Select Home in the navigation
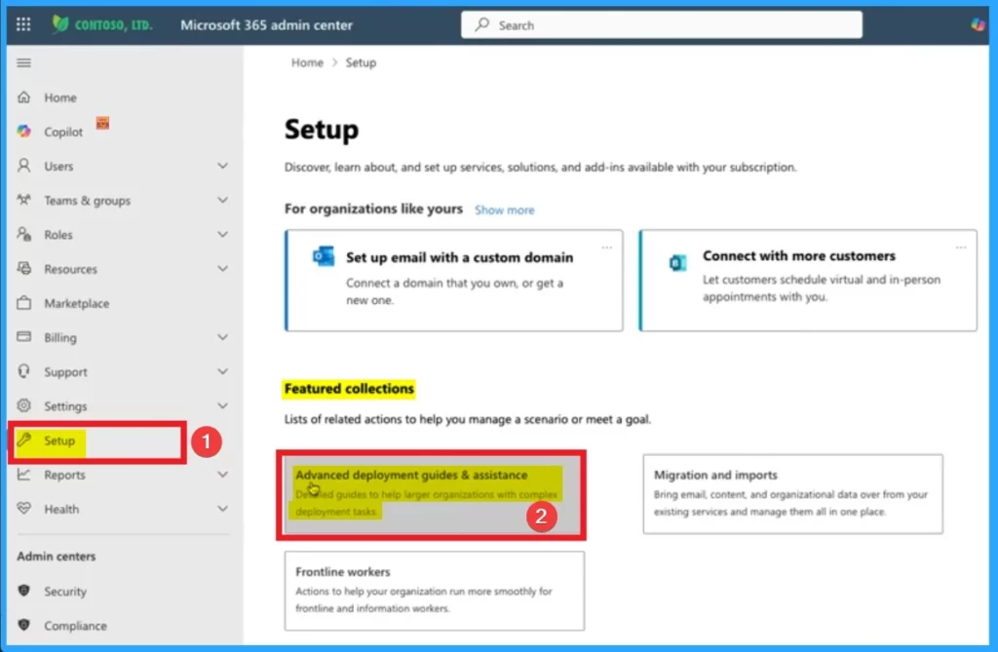Viewport: 998px width, 652px height. point(59,97)
